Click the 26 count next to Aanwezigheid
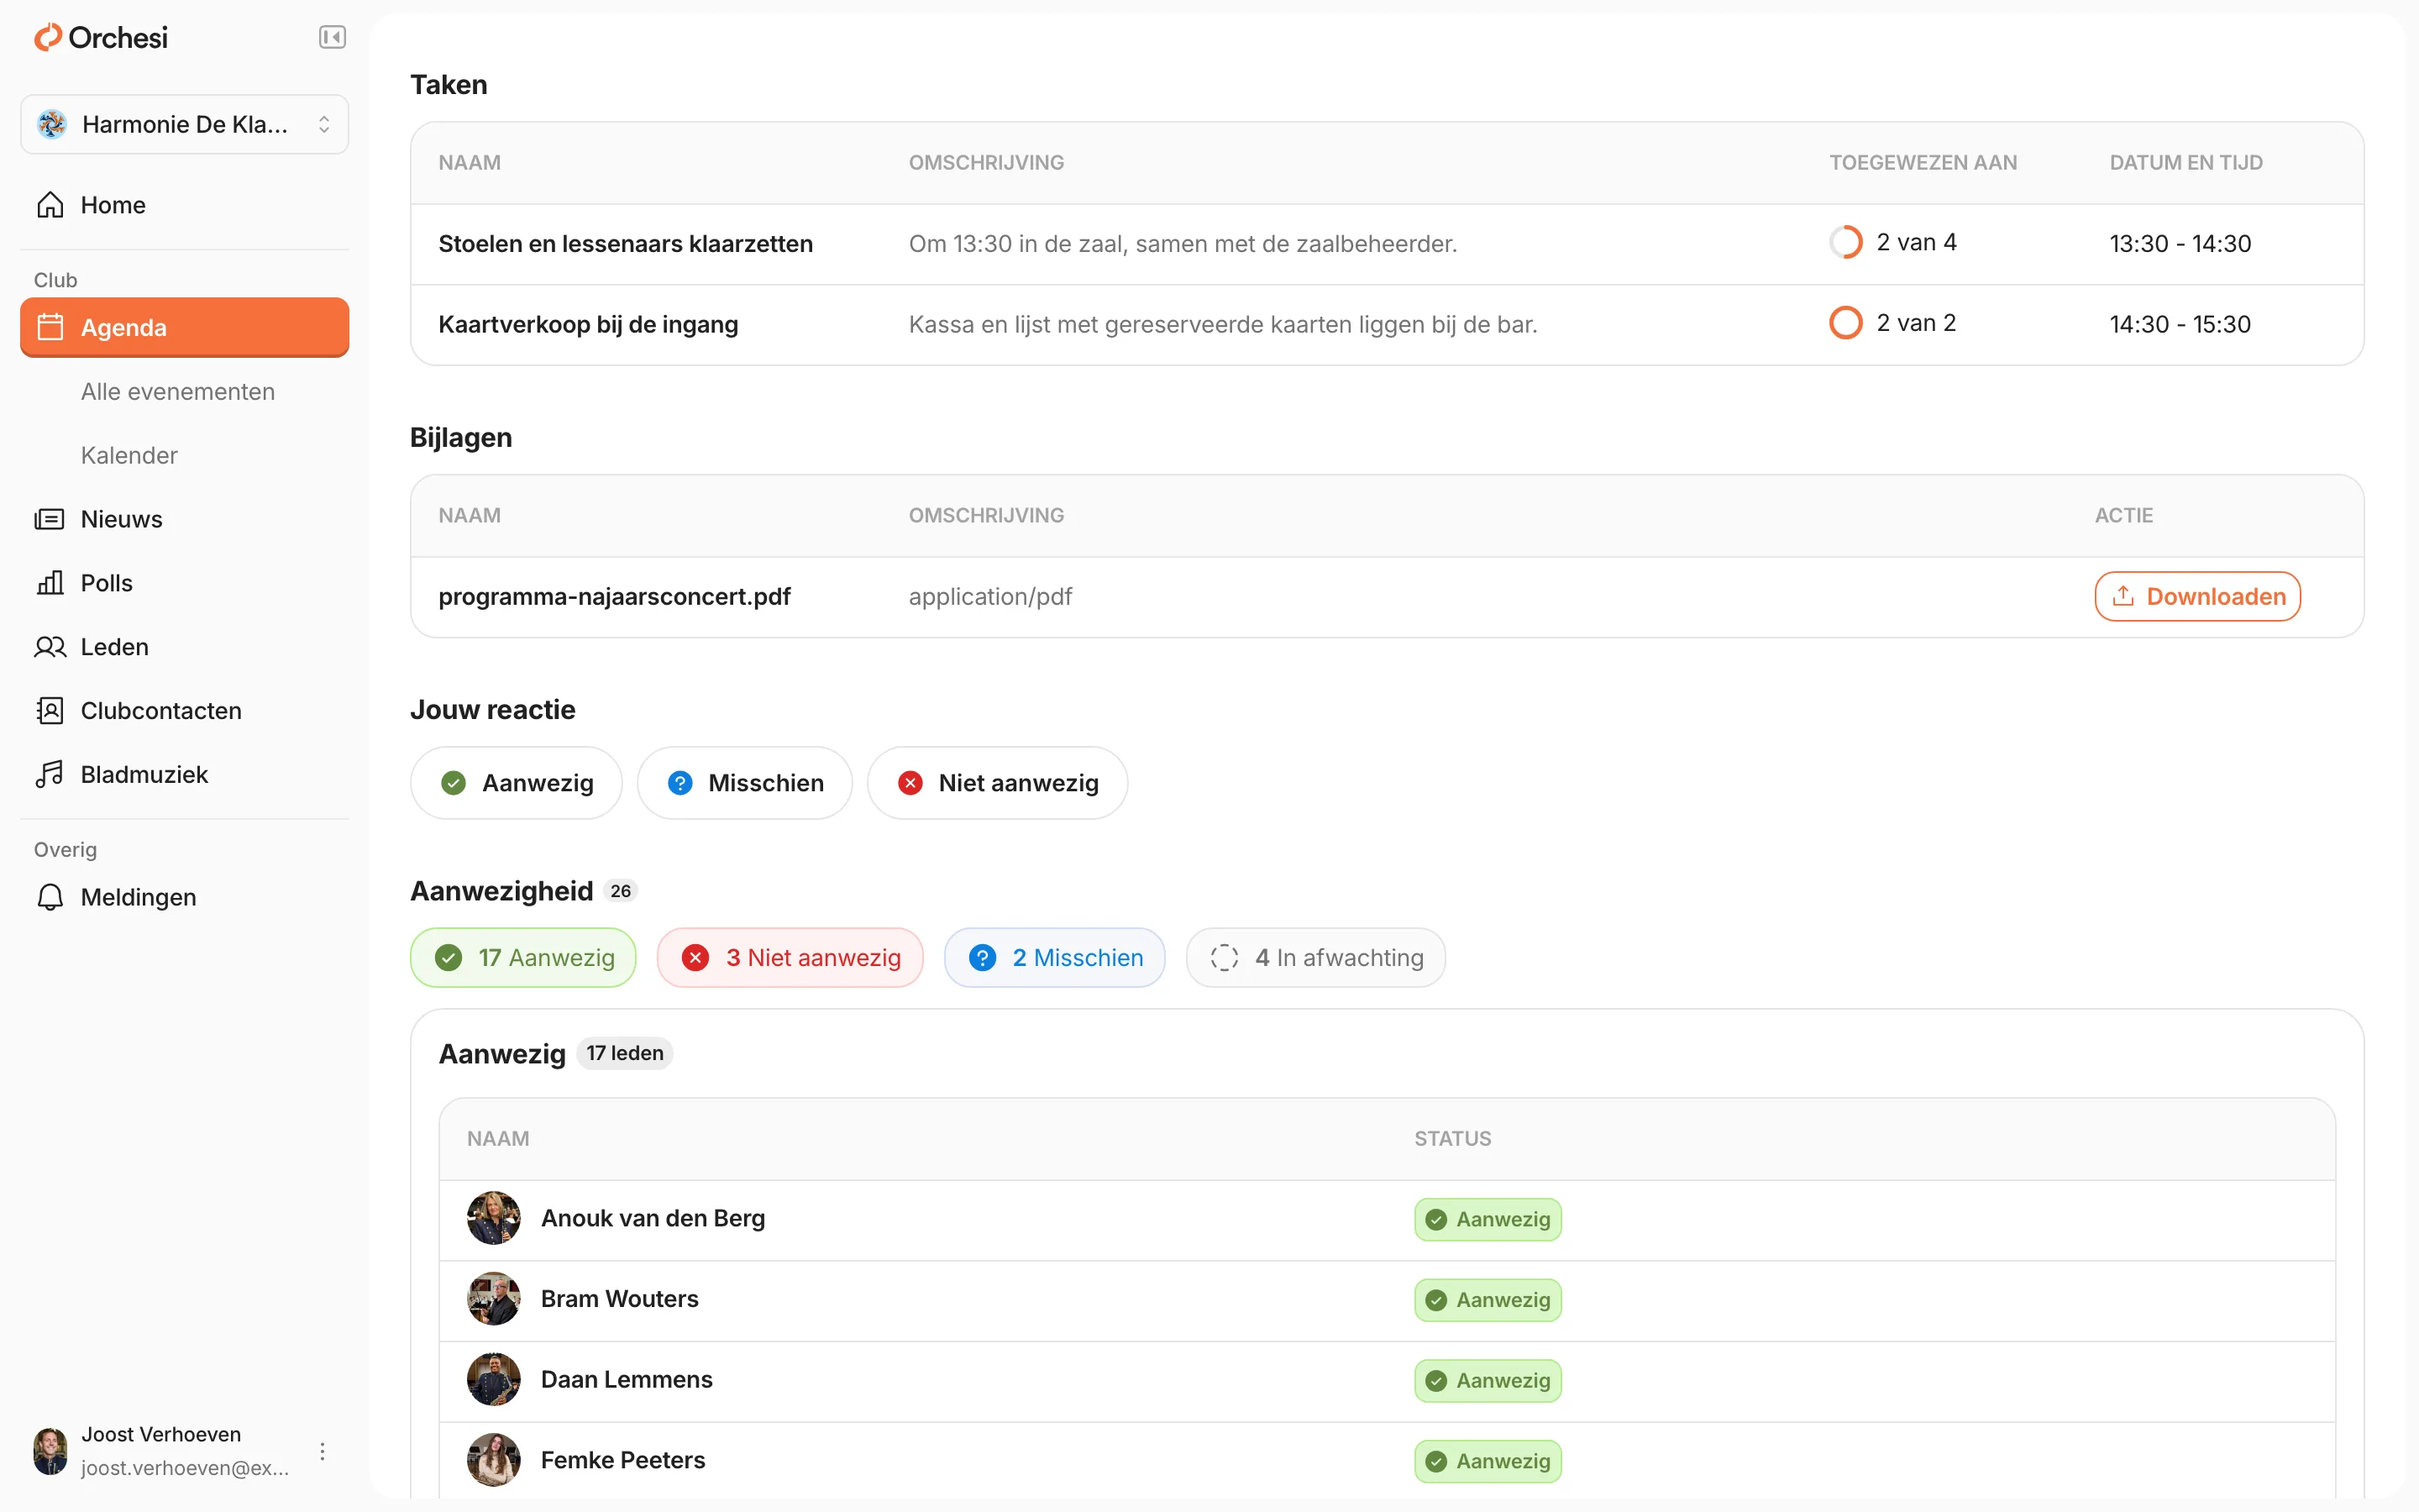2419x1512 pixels. tap(621, 891)
